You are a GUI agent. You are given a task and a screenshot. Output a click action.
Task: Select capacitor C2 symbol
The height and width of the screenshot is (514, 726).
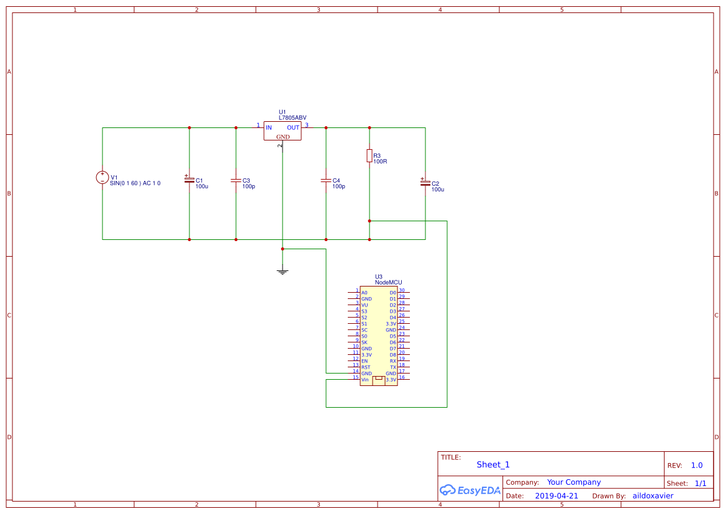coord(425,183)
